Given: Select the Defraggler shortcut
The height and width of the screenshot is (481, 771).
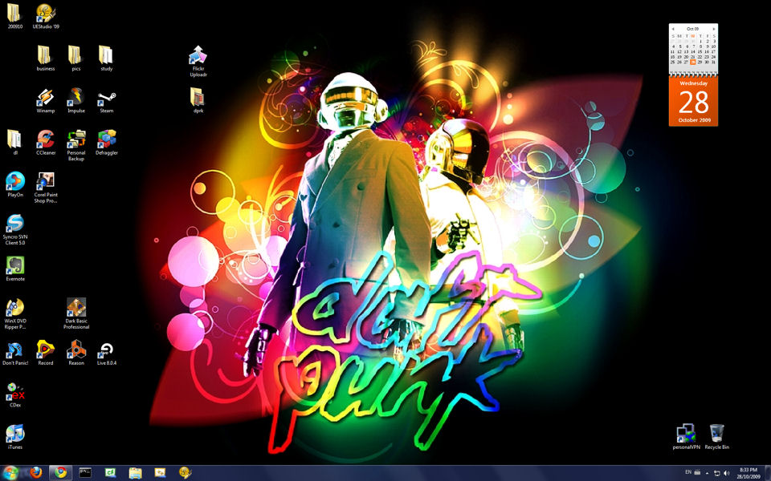Looking at the screenshot, I should pos(106,143).
